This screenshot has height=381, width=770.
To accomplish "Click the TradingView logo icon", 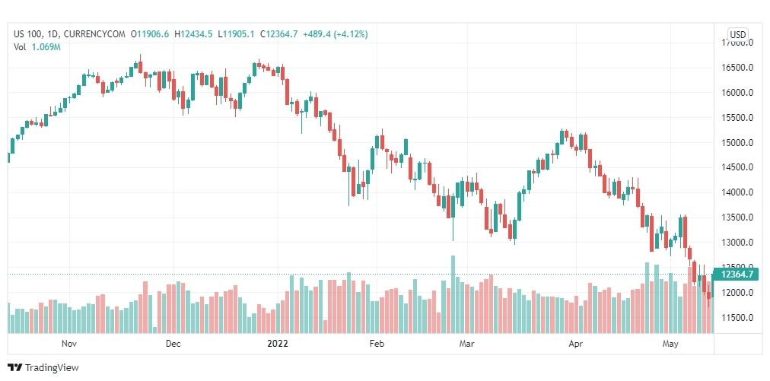I will pos(14,367).
